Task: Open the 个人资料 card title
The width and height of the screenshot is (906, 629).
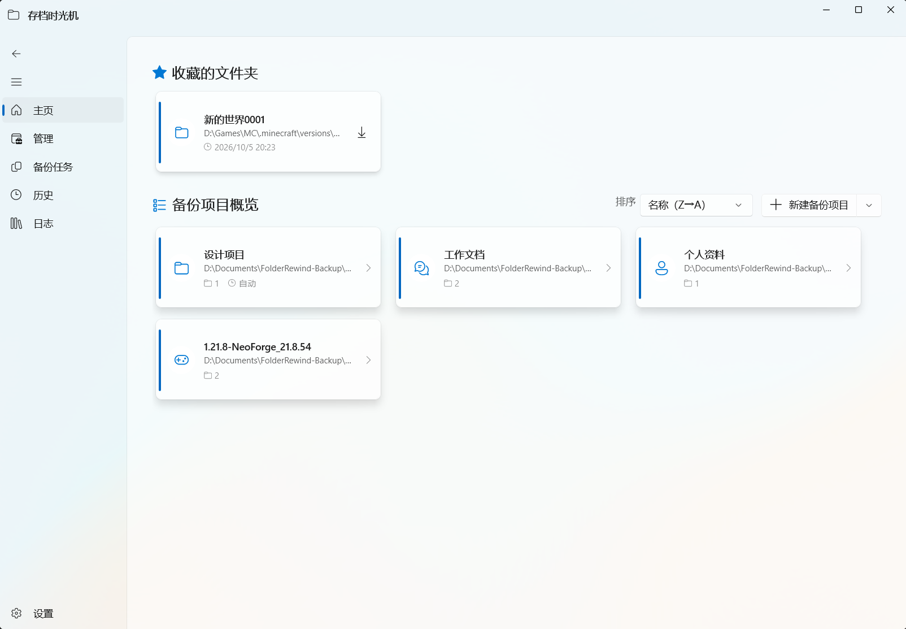Action: [704, 255]
